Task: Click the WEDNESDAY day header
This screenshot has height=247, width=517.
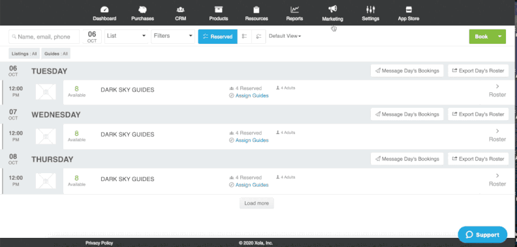Action: (56, 115)
